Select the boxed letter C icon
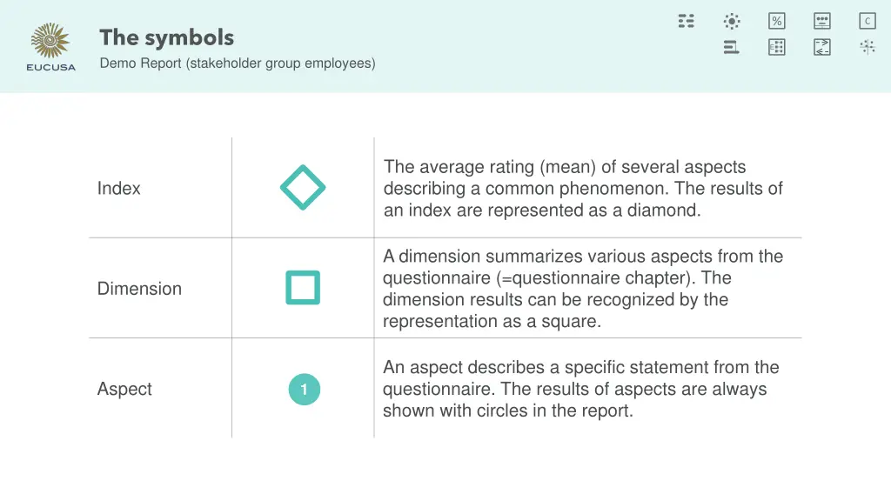The image size is (891, 501). 868,21
